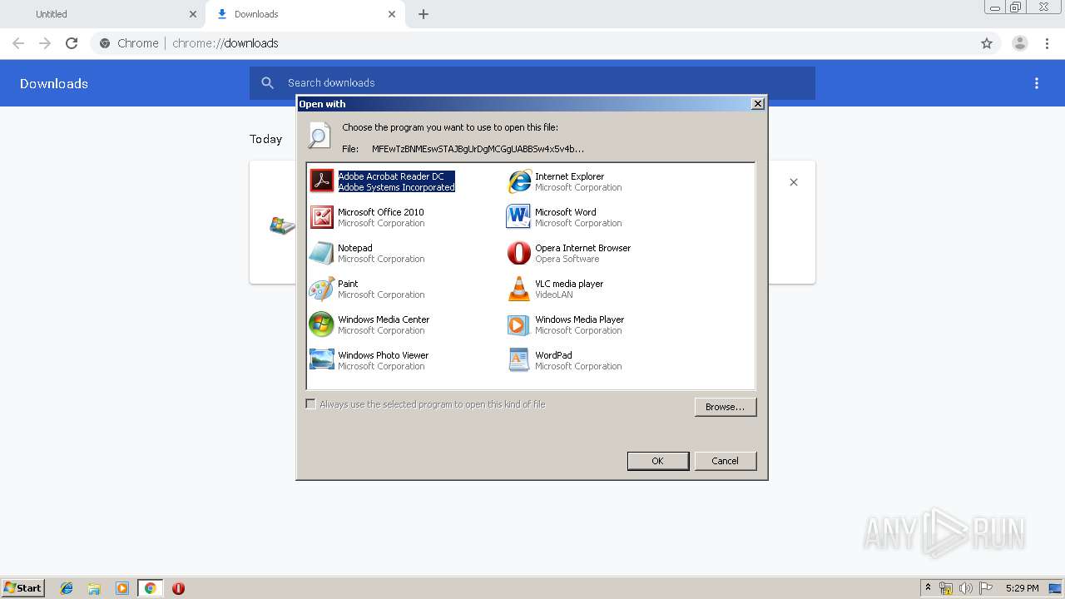Select the Notepad program icon
Screen dimensions: 1065x599
click(x=321, y=252)
